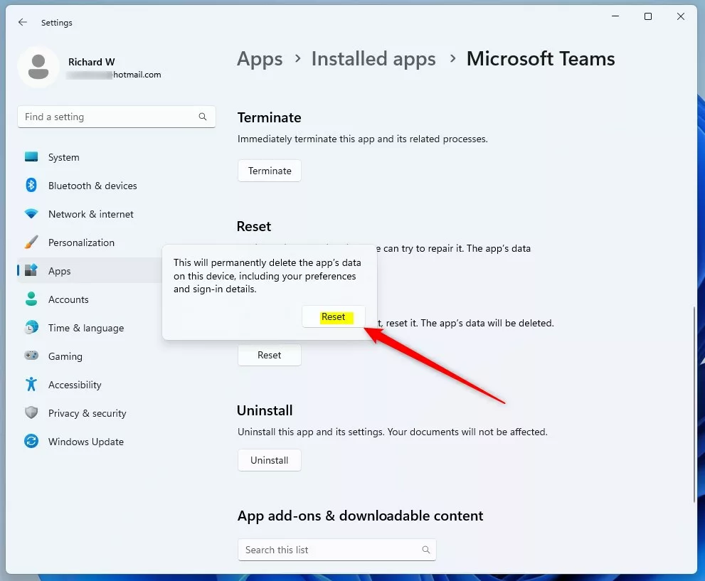Click the Find a setting search box
The width and height of the screenshot is (705, 581).
117,117
